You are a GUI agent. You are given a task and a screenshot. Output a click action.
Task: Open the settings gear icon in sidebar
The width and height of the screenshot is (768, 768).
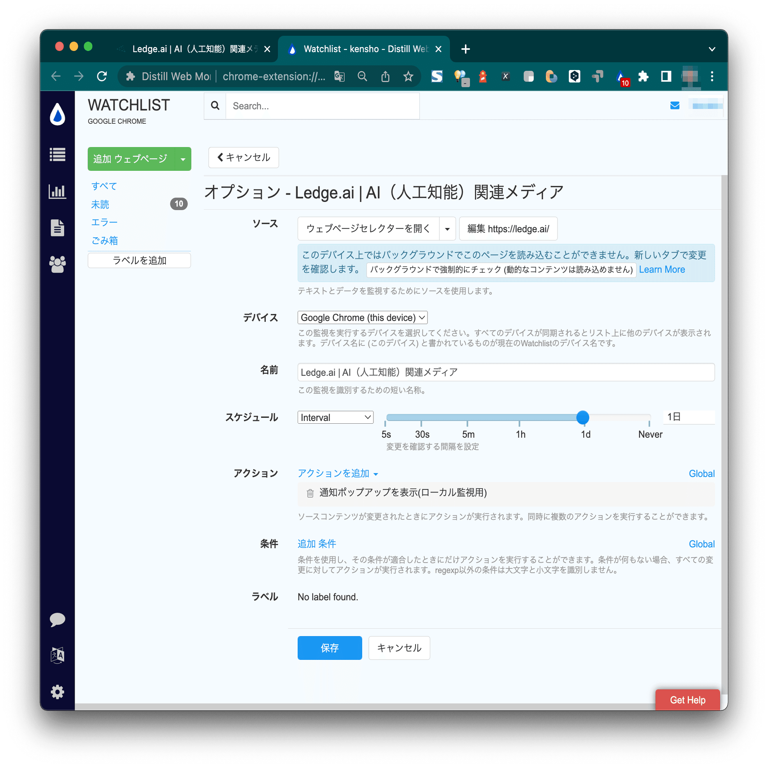[x=57, y=692]
